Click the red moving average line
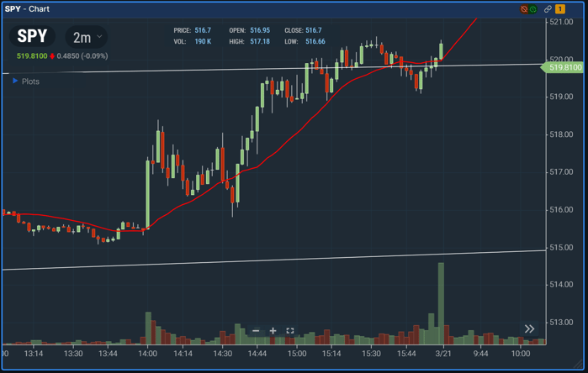The height and width of the screenshot is (373, 588). pos(278,150)
